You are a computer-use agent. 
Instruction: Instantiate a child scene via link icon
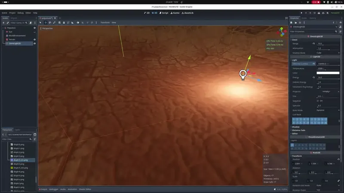tap(8, 23)
